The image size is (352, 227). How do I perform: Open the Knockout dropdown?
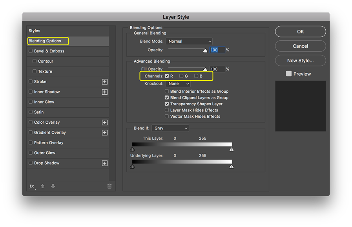(x=178, y=83)
